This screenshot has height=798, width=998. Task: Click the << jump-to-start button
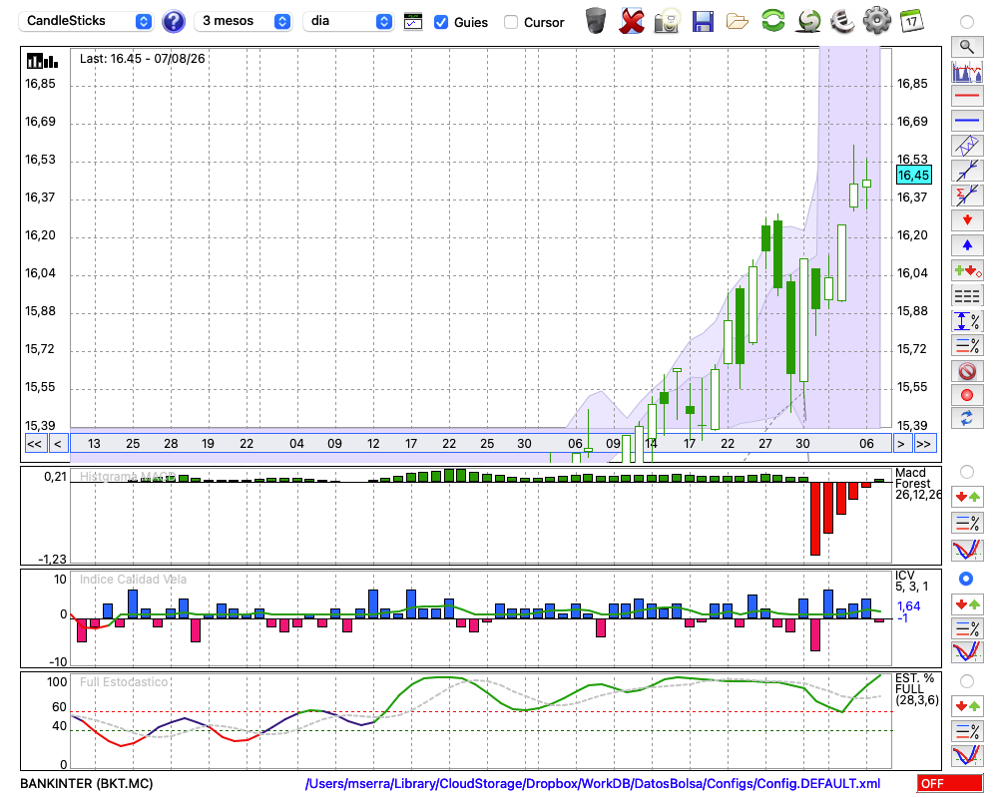[x=34, y=444]
